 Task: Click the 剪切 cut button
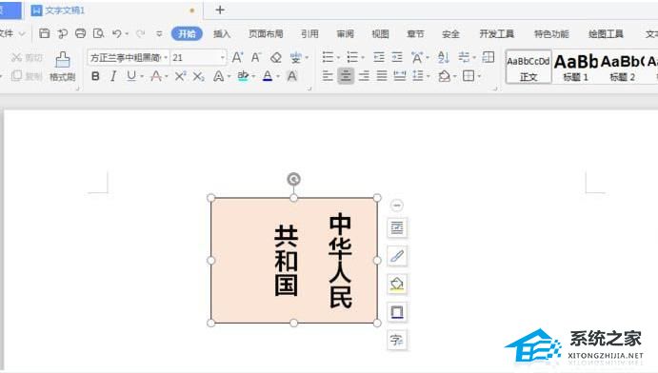[x=27, y=57]
